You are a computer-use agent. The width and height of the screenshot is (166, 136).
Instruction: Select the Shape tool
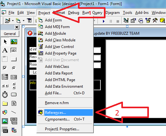click(x=5, y=112)
